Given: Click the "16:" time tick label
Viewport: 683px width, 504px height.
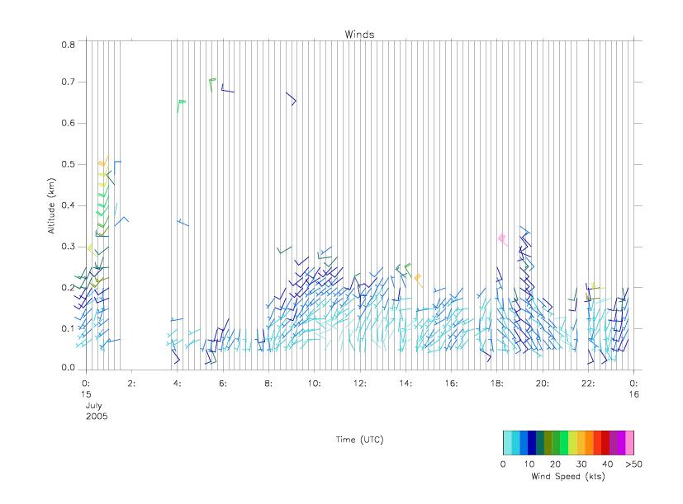Looking at the screenshot, I should coord(451,384).
